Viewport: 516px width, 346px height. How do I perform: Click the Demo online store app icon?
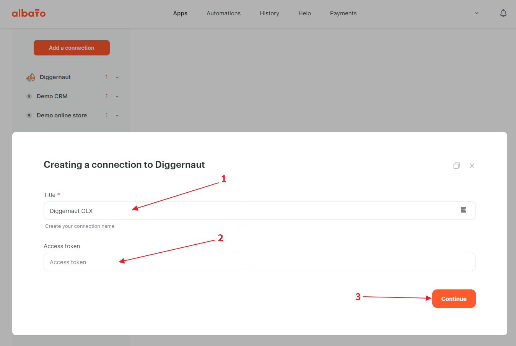(29, 115)
